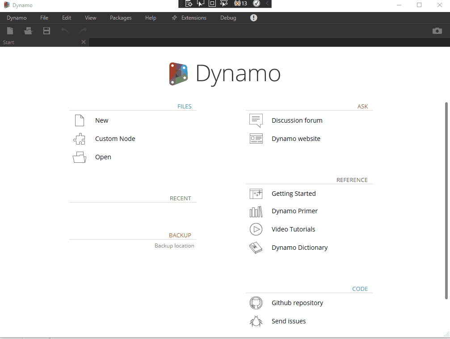Open the Dynamo Primer link
The width and height of the screenshot is (450, 339).
[294, 211]
